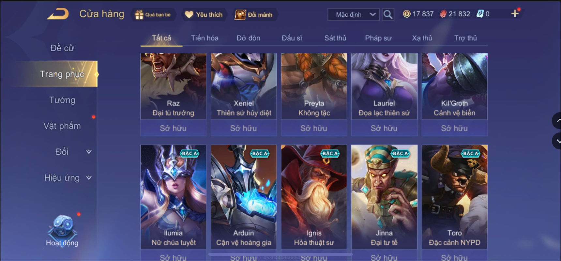Click the gold coin currency icon
The width and height of the screenshot is (561, 261).
click(x=406, y=14)
